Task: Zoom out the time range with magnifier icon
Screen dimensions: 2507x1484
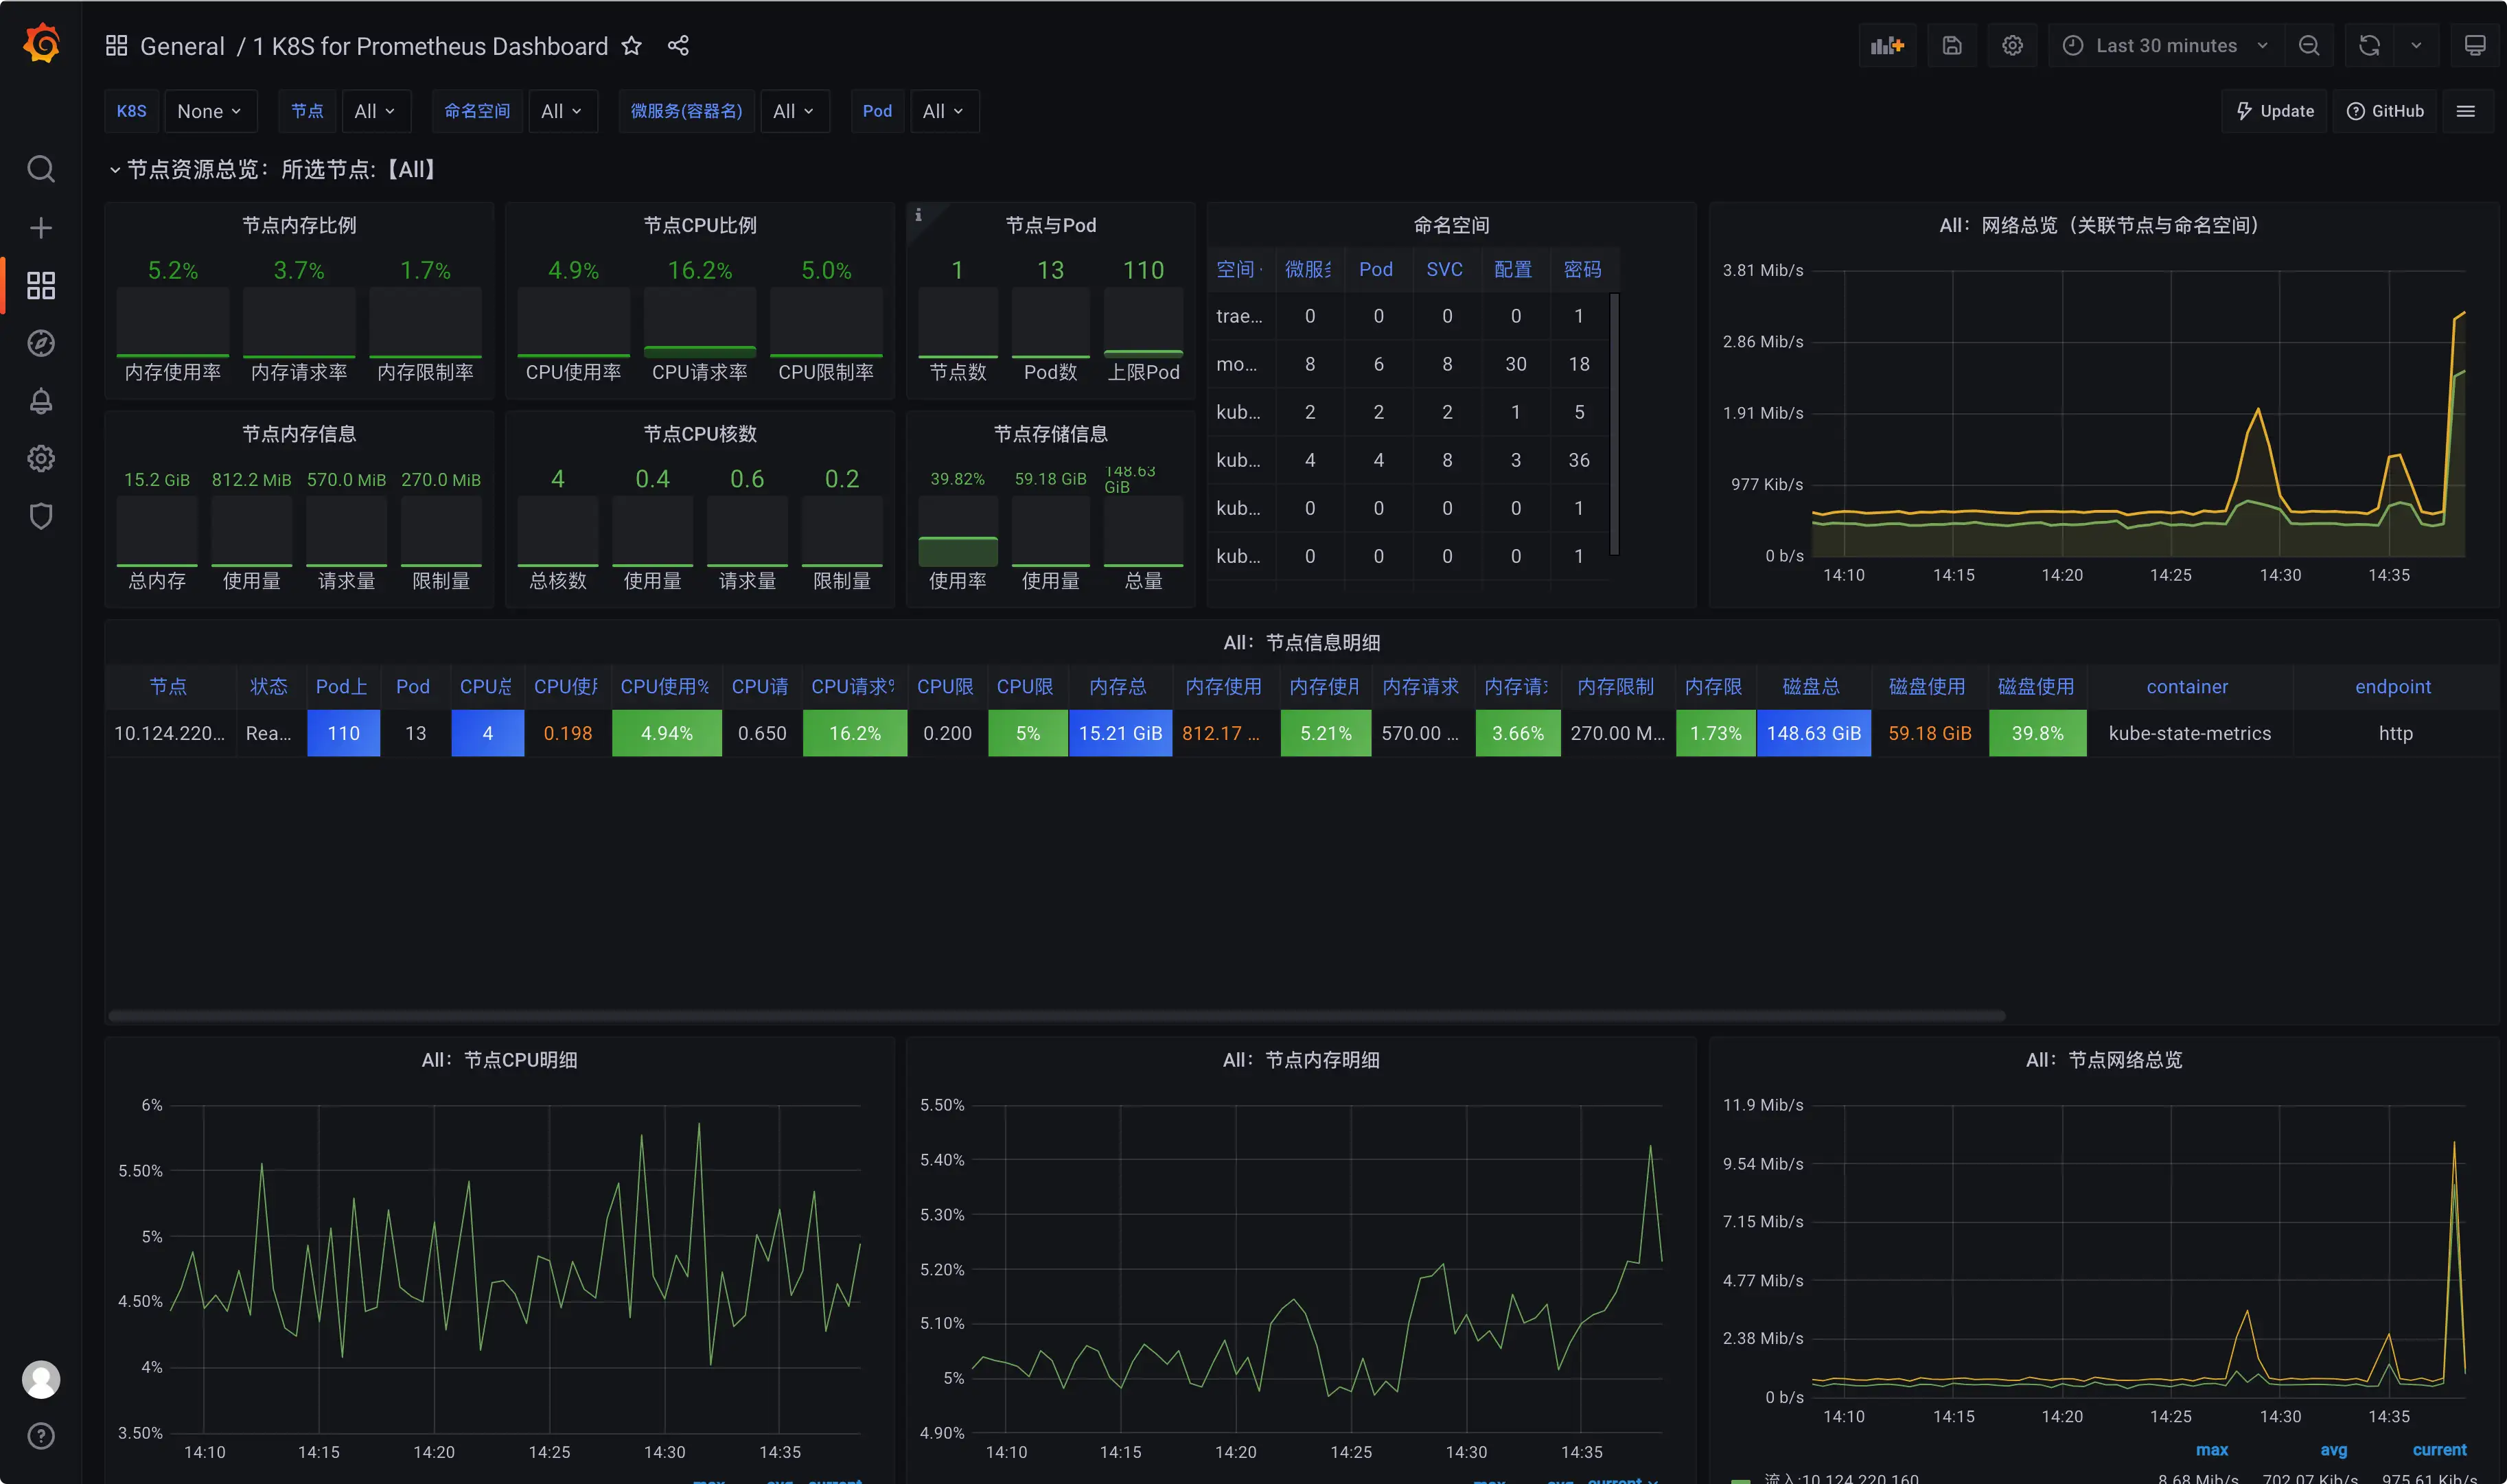Action: 2309,45
